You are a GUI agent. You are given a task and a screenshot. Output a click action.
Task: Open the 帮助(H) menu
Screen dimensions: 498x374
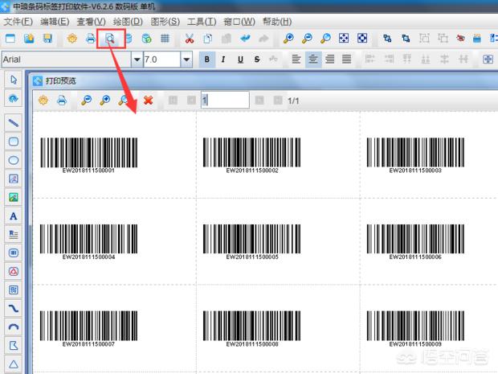click(277, 22)
